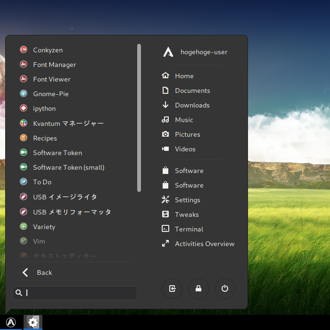Select the Settings label

188,200
